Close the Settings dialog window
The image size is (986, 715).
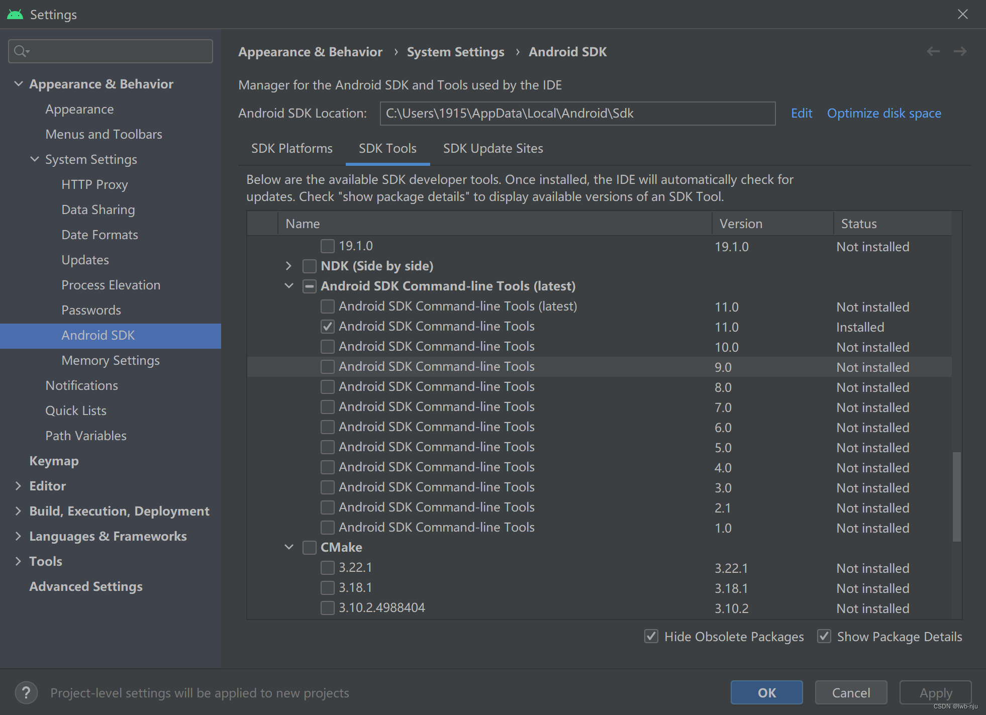point(962,14)
